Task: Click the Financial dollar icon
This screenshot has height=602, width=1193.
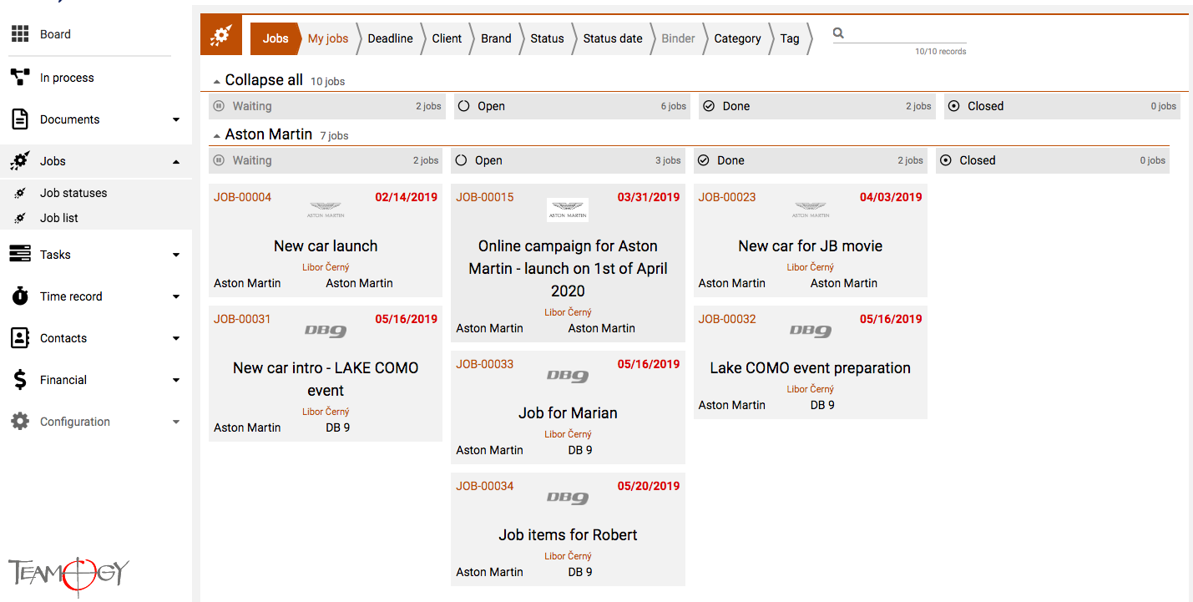Action: point(19,380)
